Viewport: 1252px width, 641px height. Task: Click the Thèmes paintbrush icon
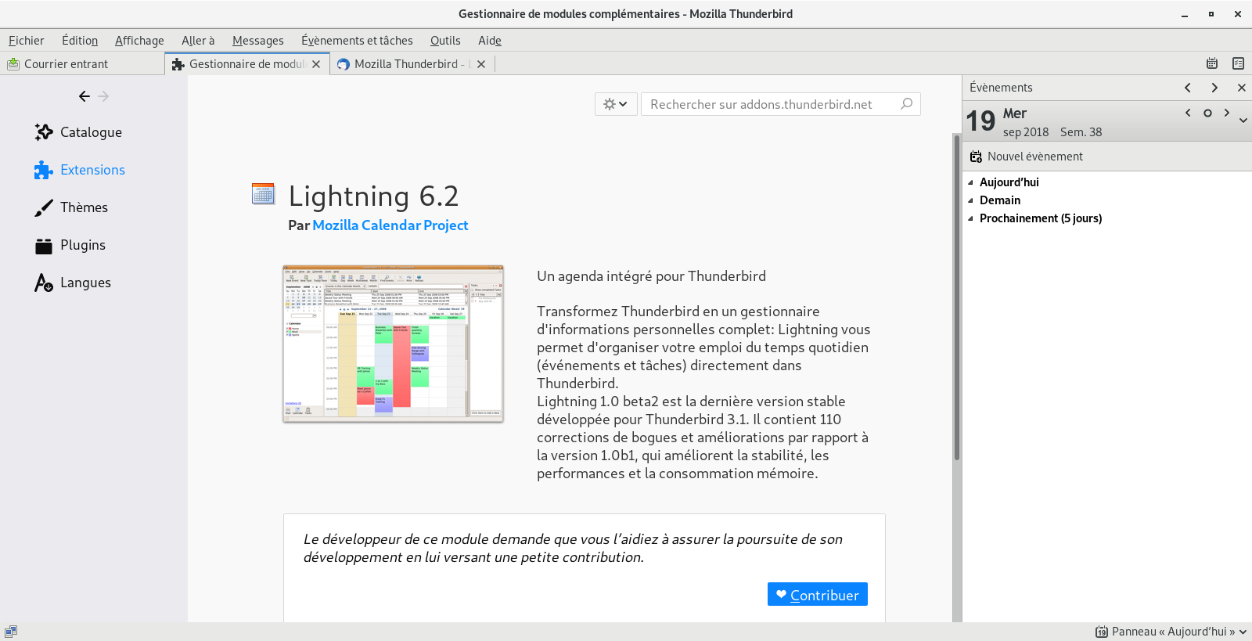coord(44,207)
